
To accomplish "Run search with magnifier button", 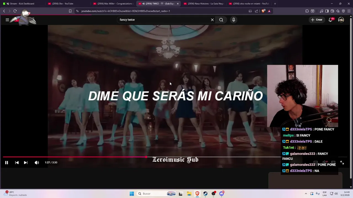I will click(221, 20).
